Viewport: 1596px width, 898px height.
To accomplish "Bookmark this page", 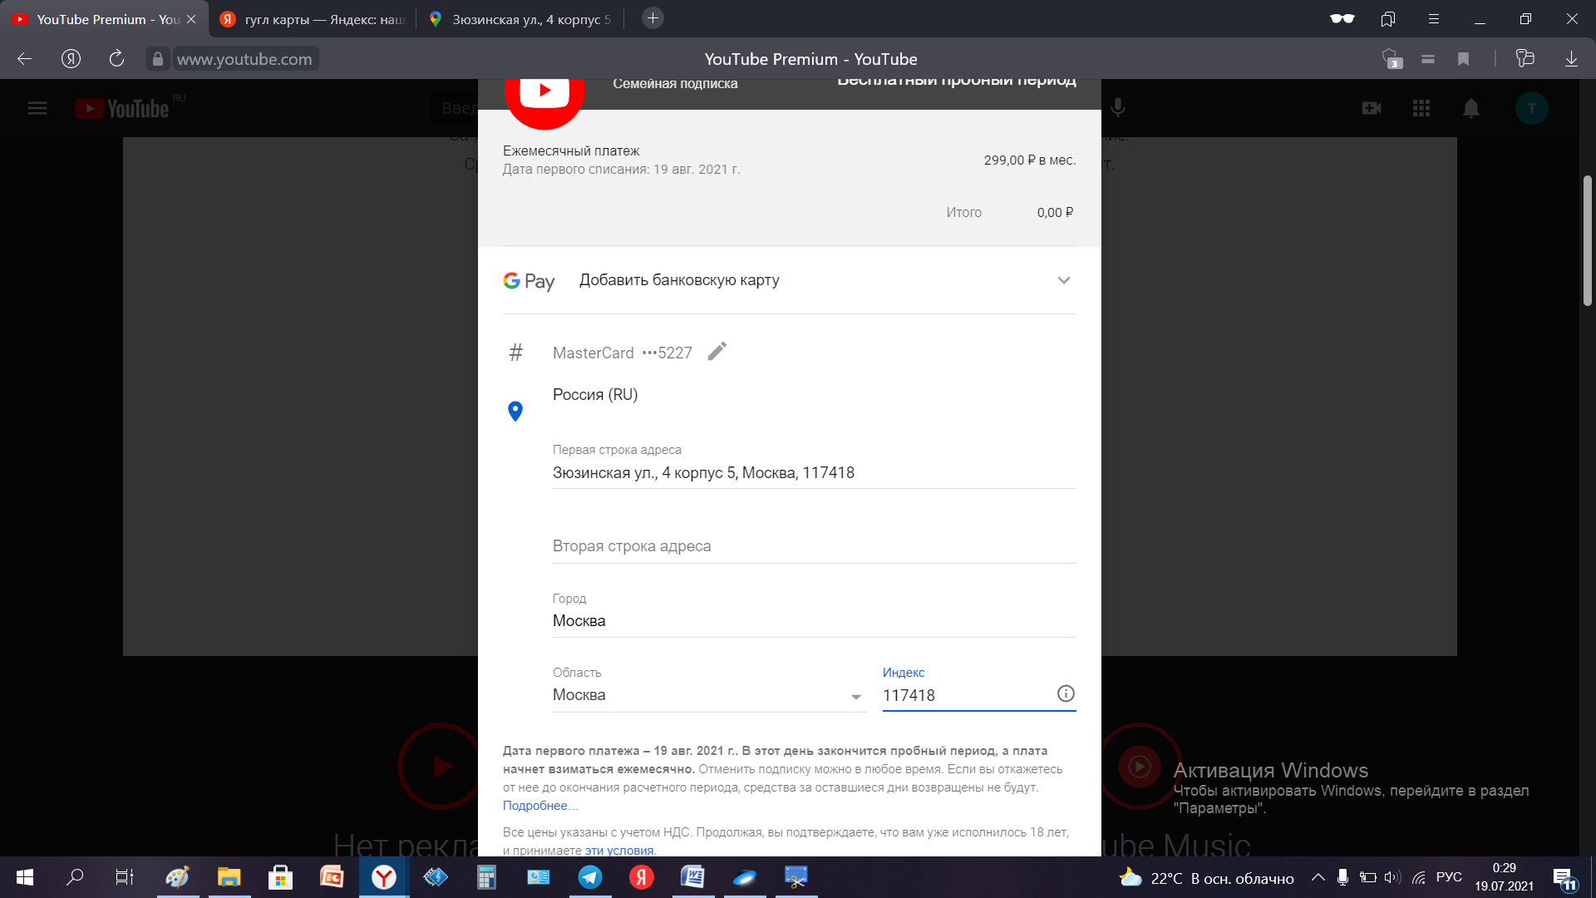I will click(x=1464, y=59).
